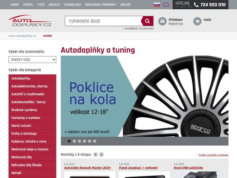Show previous news with left arrow
The width and height of the screenshot is (237, 178).
coord(95,154)
